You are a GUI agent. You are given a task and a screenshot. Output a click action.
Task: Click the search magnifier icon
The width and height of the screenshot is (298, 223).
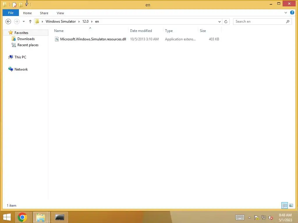[288, 21]
